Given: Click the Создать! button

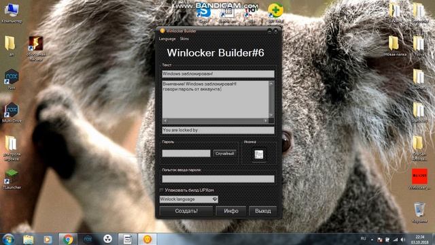Looking at the screenshot, I should click(186, 211).
